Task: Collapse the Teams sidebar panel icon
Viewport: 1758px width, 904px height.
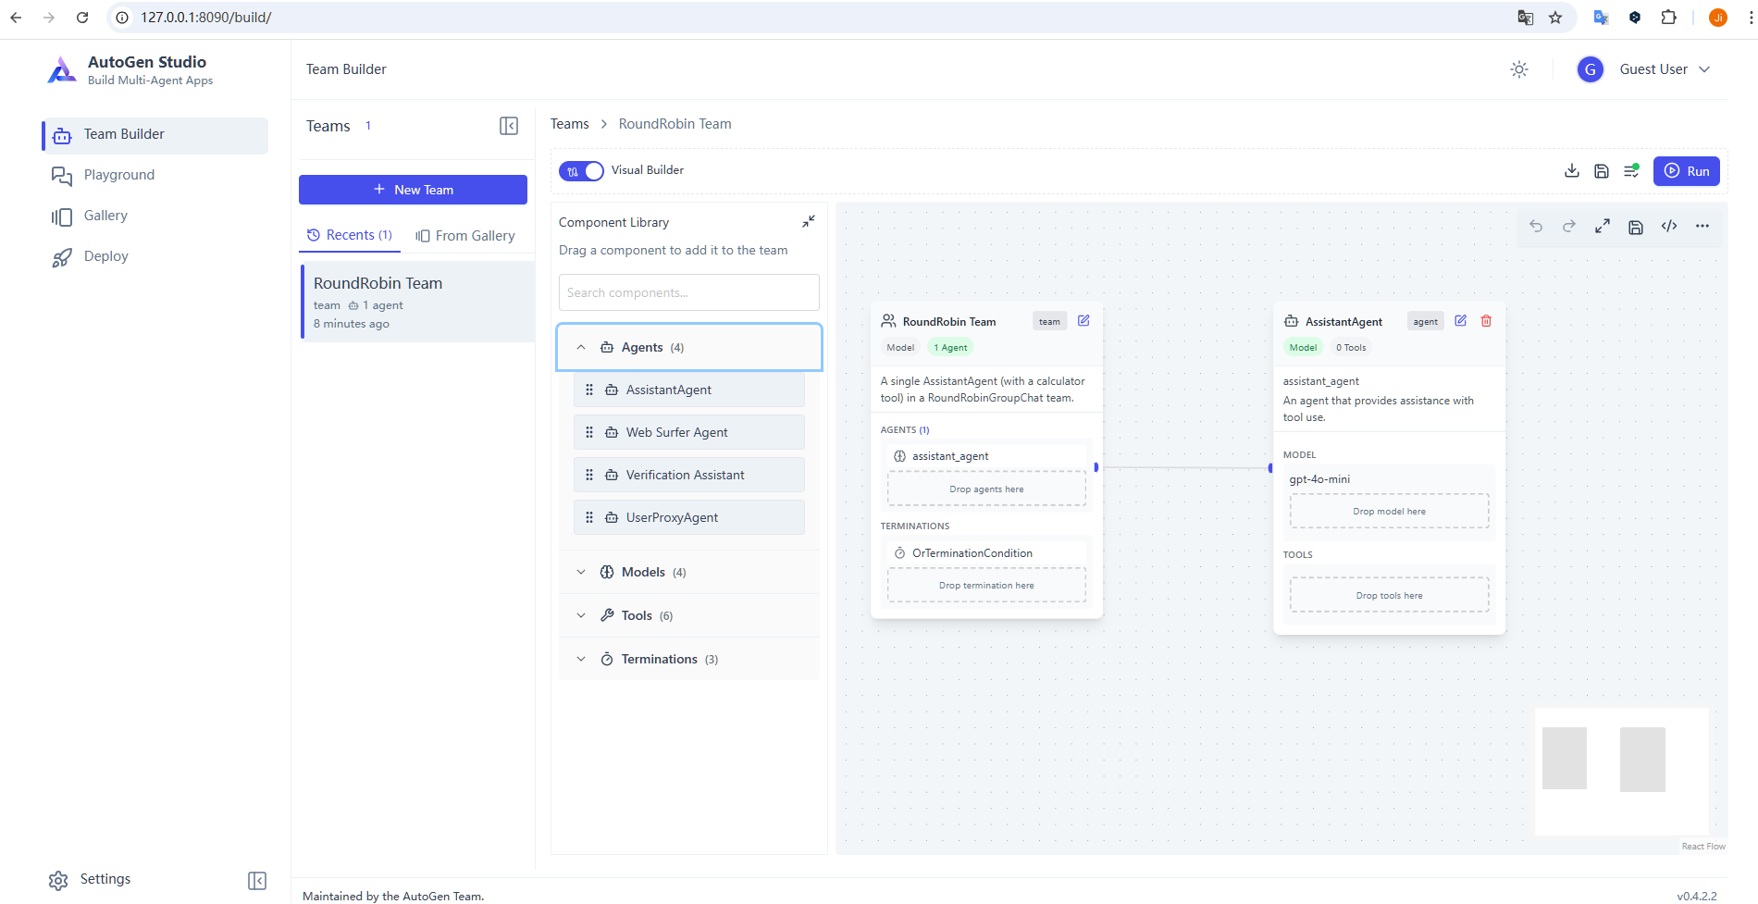Action: pyautogui.click(x=509, y=126)
